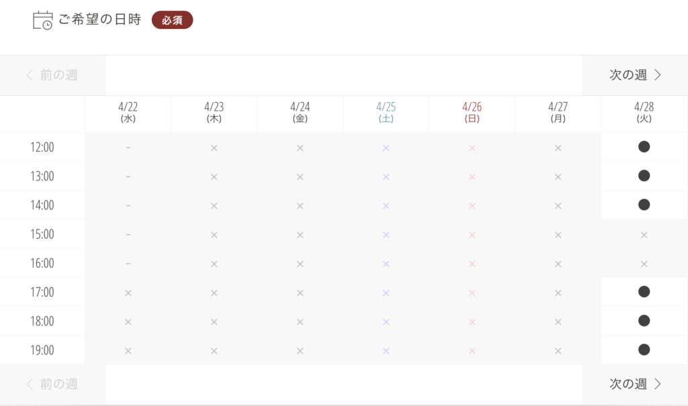
Task: Click the 16:00 time row label
Action: tap(42, 263)
